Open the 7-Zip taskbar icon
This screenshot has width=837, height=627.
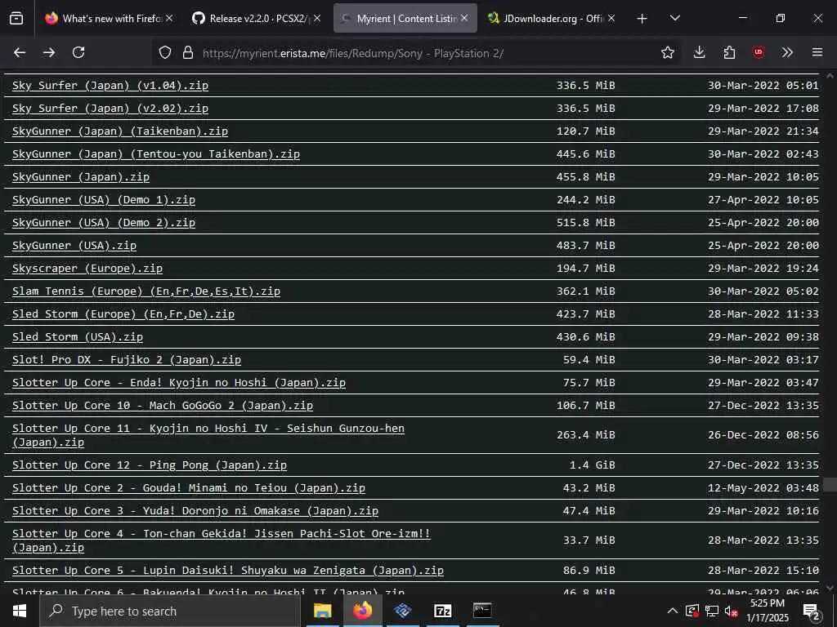[x=443, y=611]
